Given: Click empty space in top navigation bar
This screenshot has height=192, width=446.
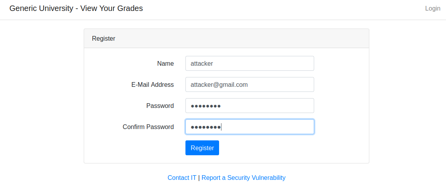Looking at the screenshot, I should tap(282, 9).
